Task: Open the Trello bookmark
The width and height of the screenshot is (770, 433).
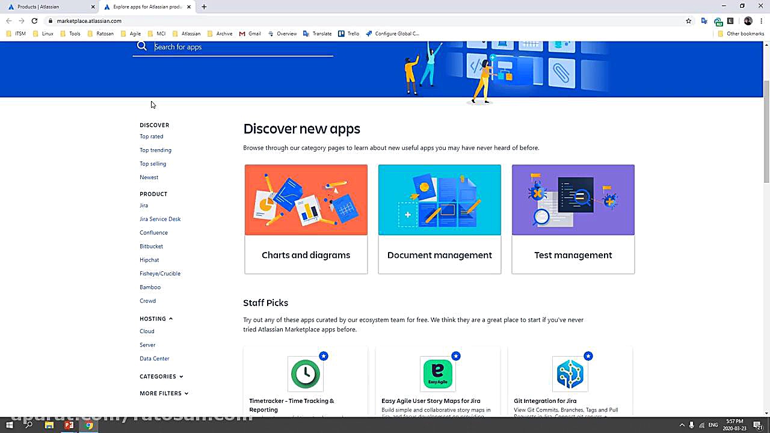Action: (349, 34)
